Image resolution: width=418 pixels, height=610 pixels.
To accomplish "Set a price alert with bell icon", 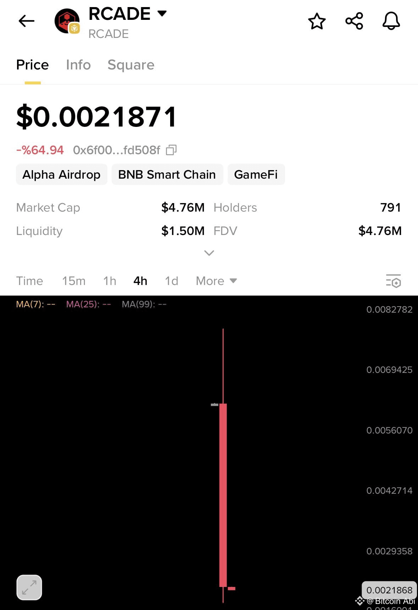I will 391,21.
